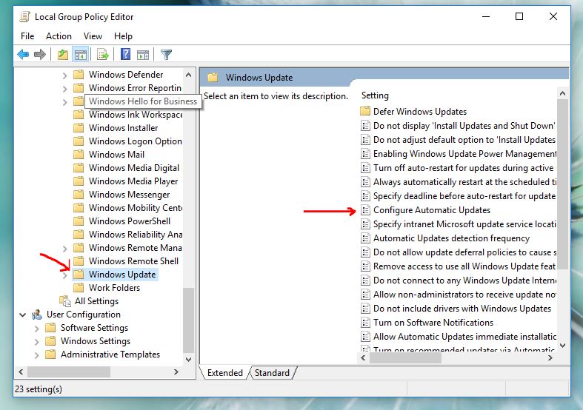Click the Show/Hide Action Pane icon
This screenshot has width=583, height=410.
click(x=143, y=54)
